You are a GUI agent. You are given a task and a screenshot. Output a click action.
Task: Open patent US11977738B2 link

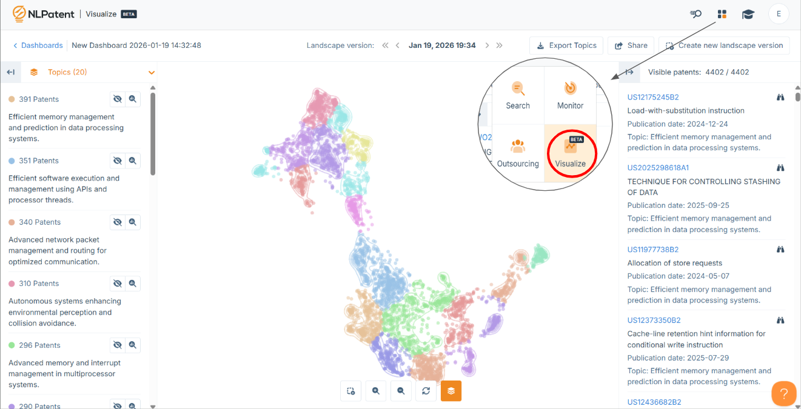[653, 249]
